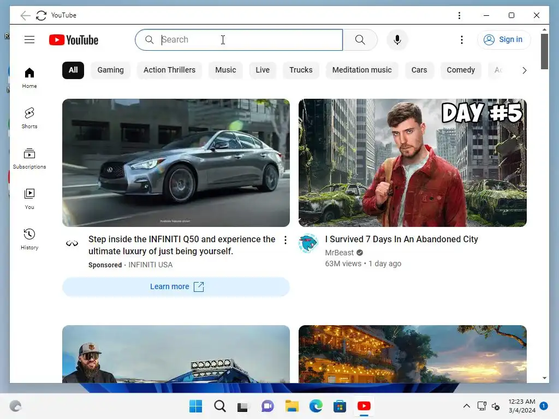This screenshot has width=559, height=419.
Task: Open YouTube settings three-dot menu near Sign in
Action: coord(462,40)
